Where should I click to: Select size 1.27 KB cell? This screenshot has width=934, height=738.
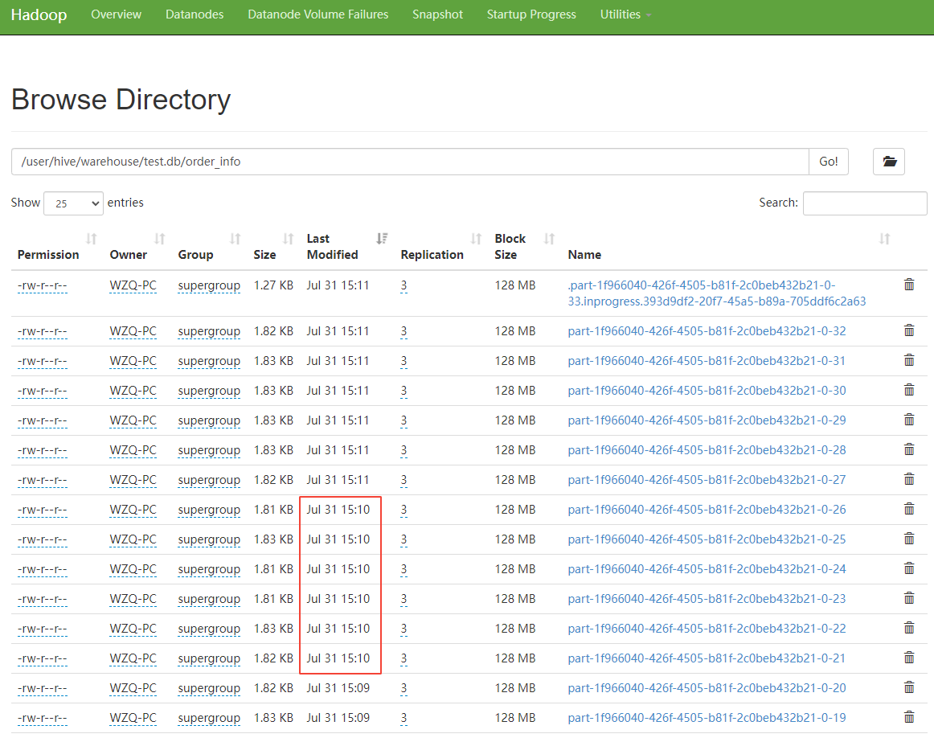click(x=273, y=285)
